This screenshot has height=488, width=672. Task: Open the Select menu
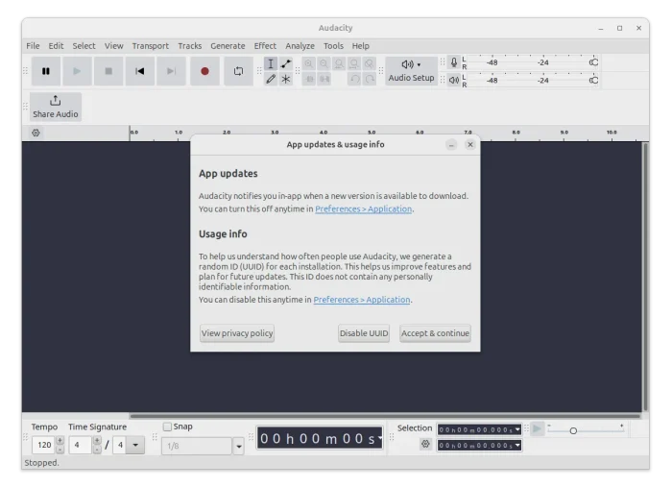pos(84,46)
